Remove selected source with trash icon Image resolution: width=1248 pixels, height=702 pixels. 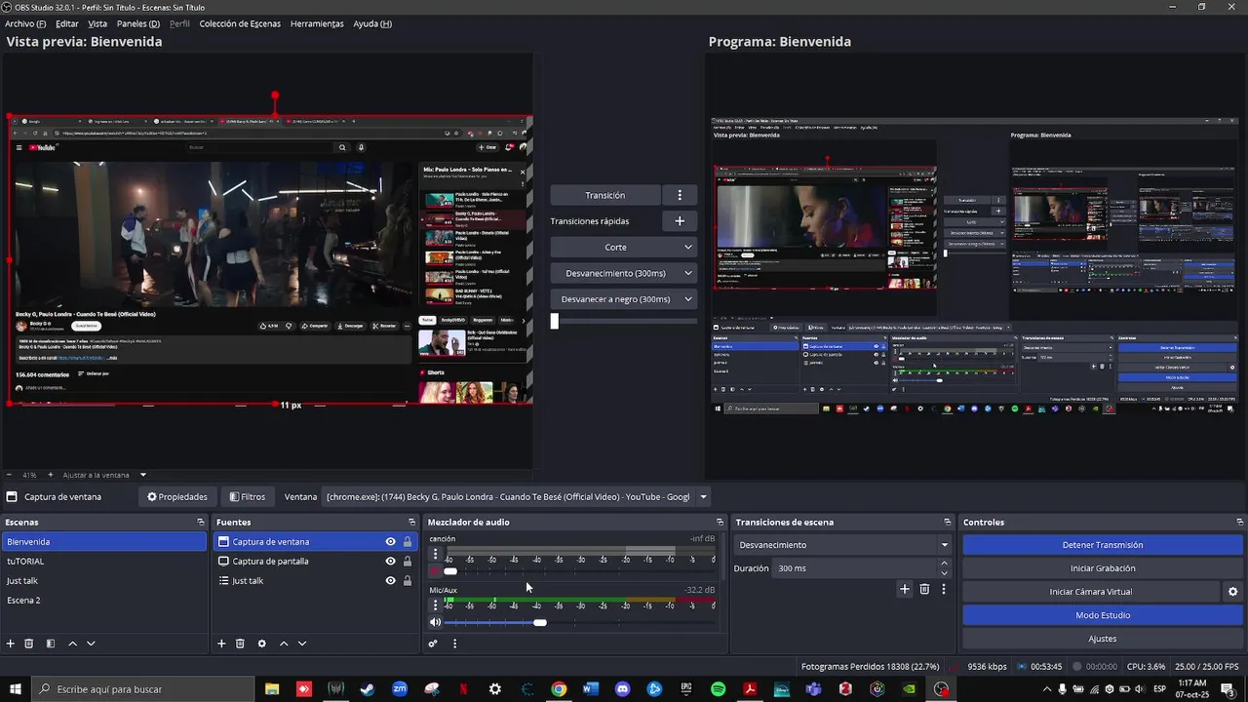240,643
